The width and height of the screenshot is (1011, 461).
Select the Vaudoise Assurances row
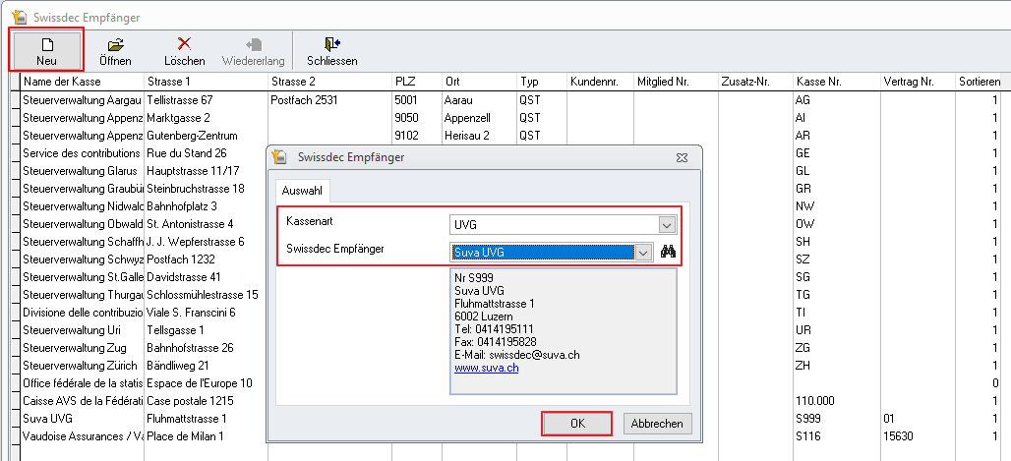82,436
